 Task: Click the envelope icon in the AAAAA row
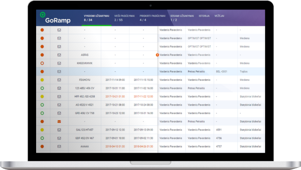click(59, 146)
